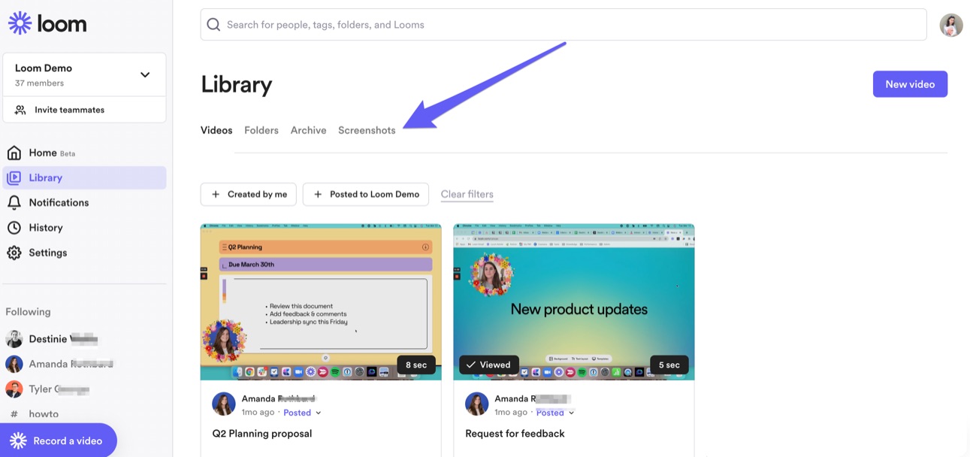970x457 pixels.
Task: Click author avatar on Request for feedback card
Action: (x=477, y=404)
